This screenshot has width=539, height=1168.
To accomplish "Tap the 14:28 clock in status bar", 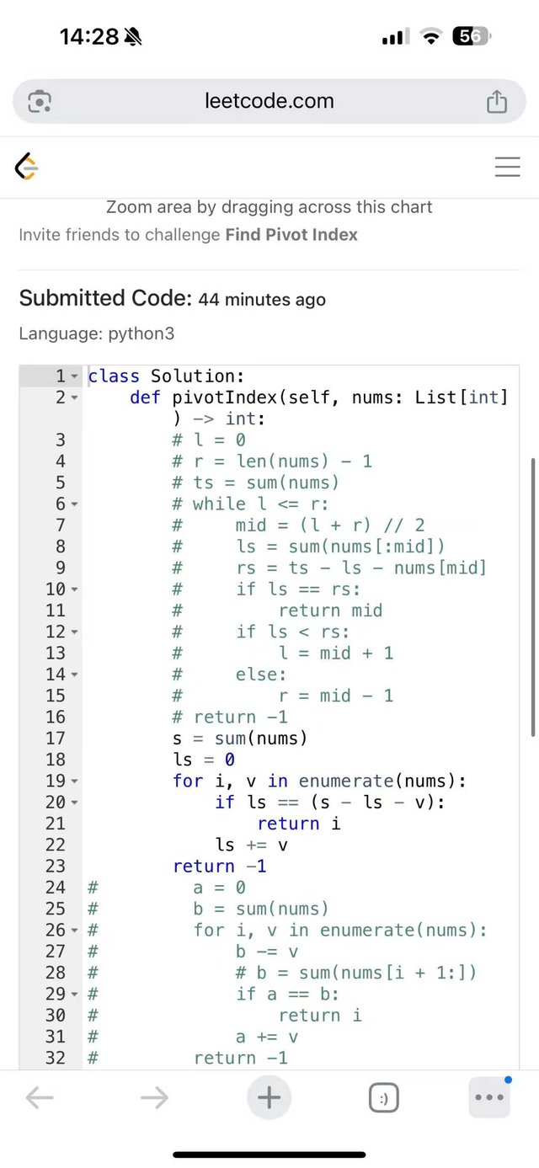I will (x=88, y=36).
